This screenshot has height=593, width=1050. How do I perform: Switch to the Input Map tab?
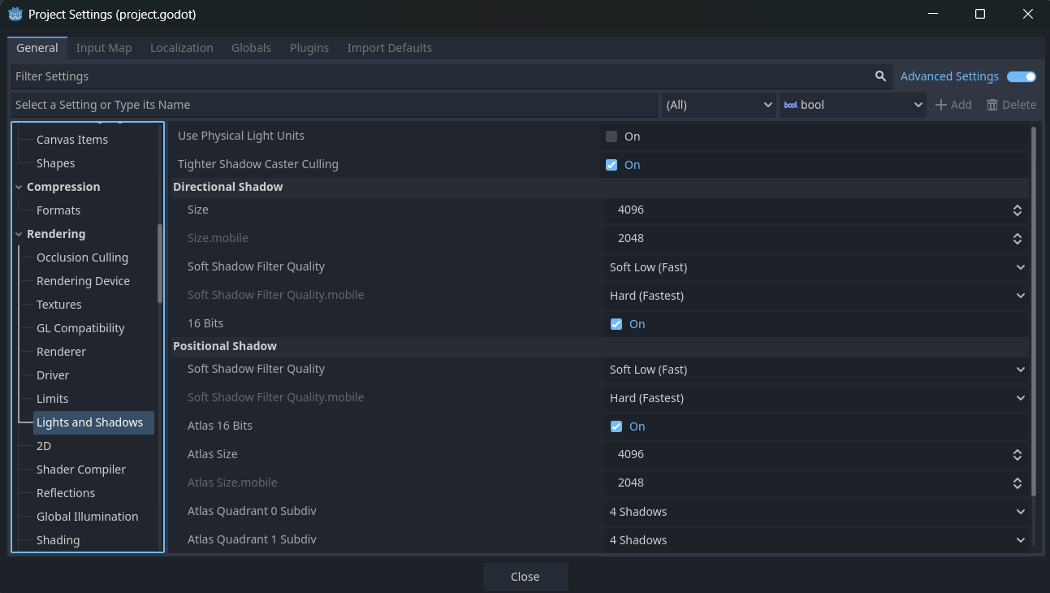(x=104, y=48)
